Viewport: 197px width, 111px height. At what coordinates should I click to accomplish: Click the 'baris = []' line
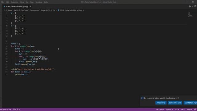point(20,49)
